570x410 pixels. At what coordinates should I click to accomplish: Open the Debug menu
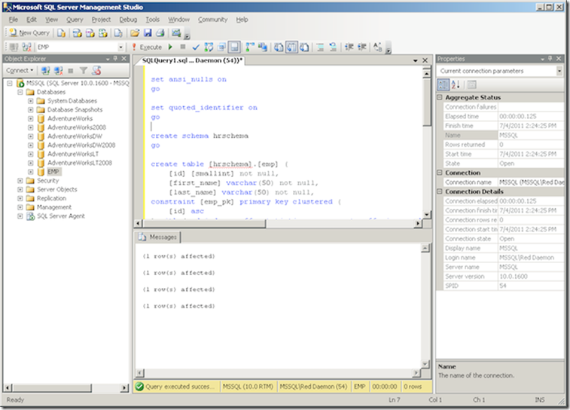click(128, 20)
